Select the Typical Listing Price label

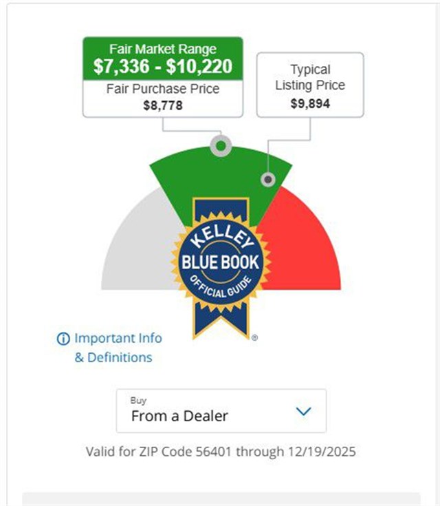click(x=310, y=77)
